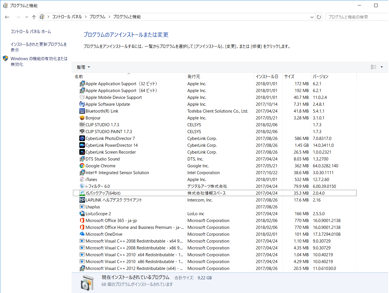
Task: Click the CLIP STUDIO PAINT 1.7.3 icon
Action: click(82, 132)
